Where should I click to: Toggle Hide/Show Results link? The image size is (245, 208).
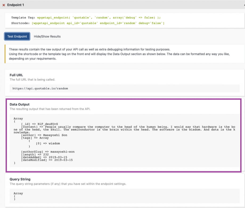(47, 37)
